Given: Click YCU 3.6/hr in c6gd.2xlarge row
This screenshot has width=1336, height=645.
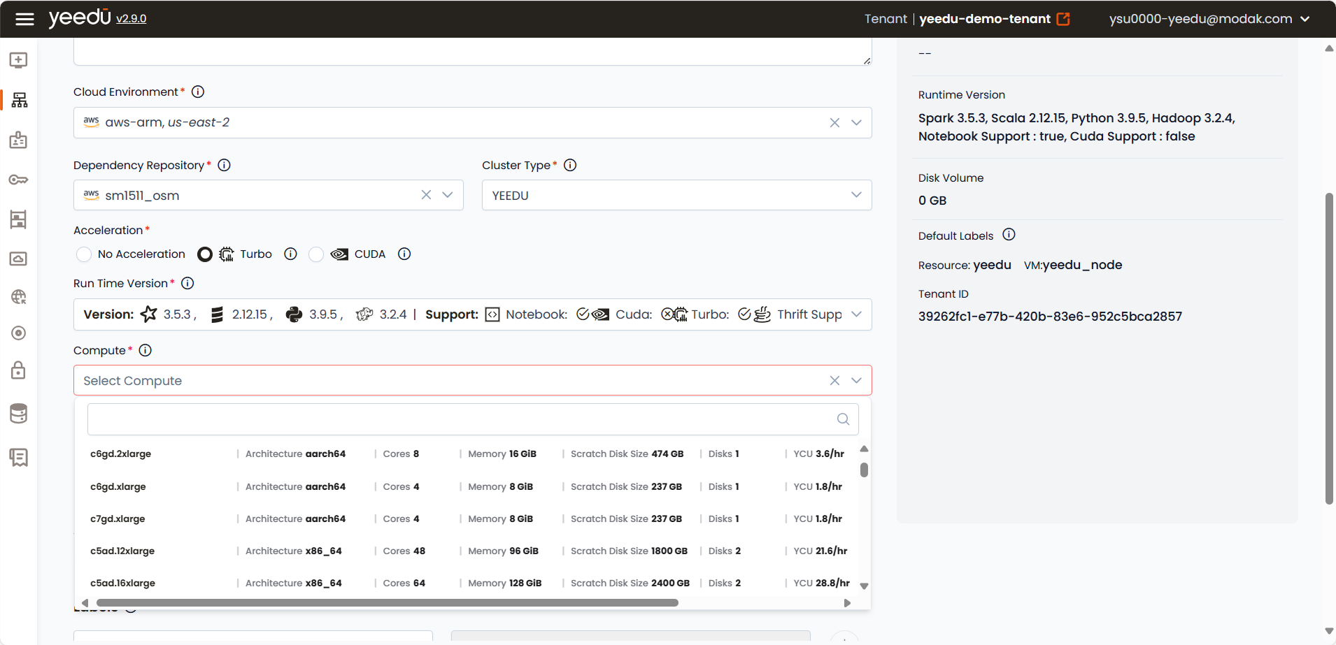Looking at the screenshot, I should 818,454.
